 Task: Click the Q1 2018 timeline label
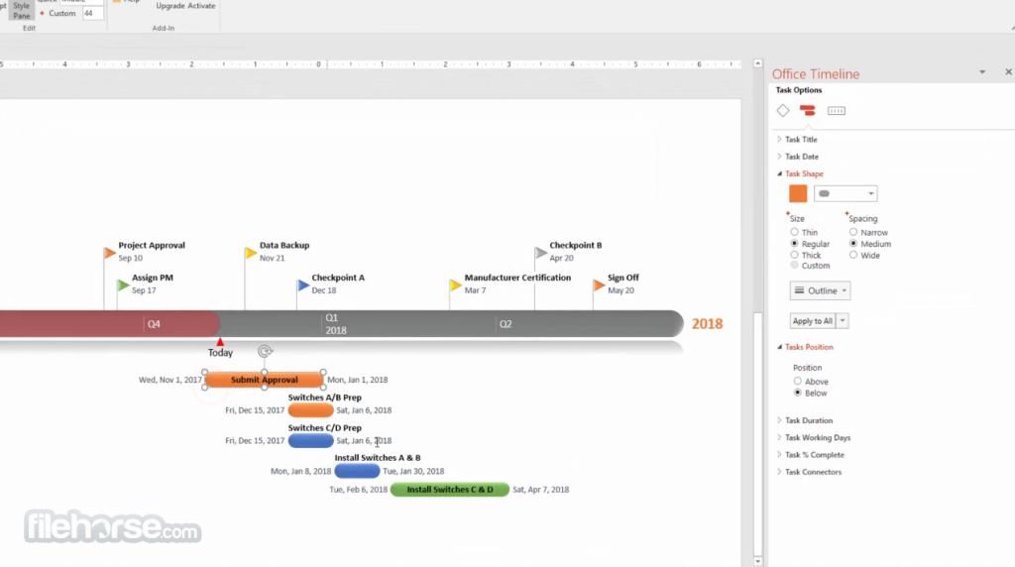click(x=335, y=324)
